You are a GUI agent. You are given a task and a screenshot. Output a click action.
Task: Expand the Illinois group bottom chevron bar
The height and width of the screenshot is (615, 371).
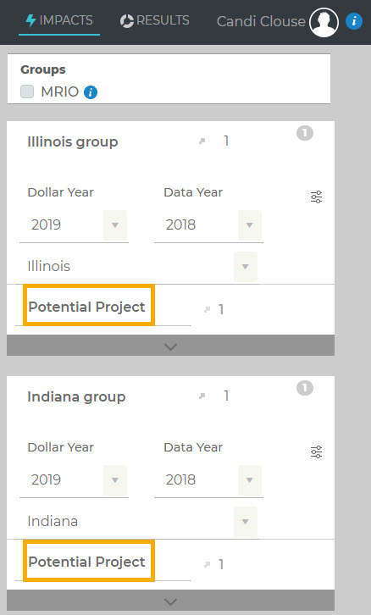(170, 346)
